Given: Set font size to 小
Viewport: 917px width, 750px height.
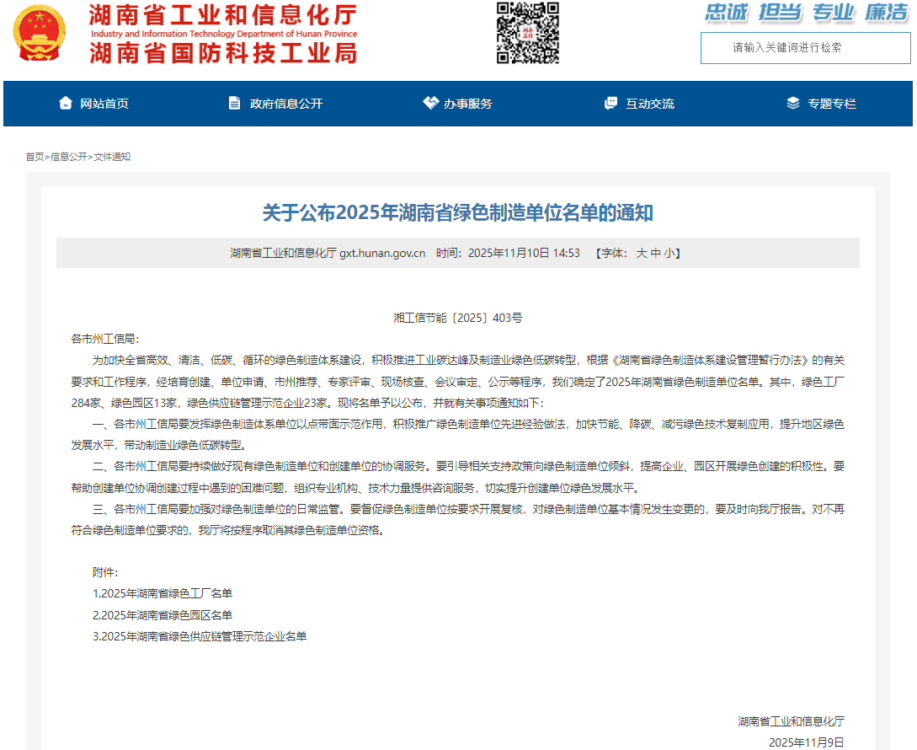Looking at the screenshot, I should [669, 253].
